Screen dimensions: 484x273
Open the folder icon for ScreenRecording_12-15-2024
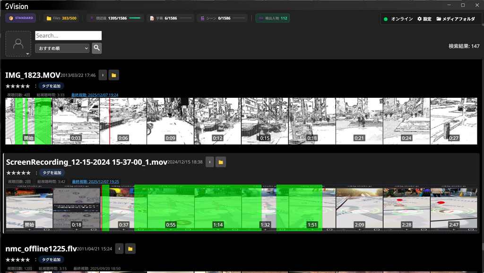pyautogui.click(x=221, y=162)
